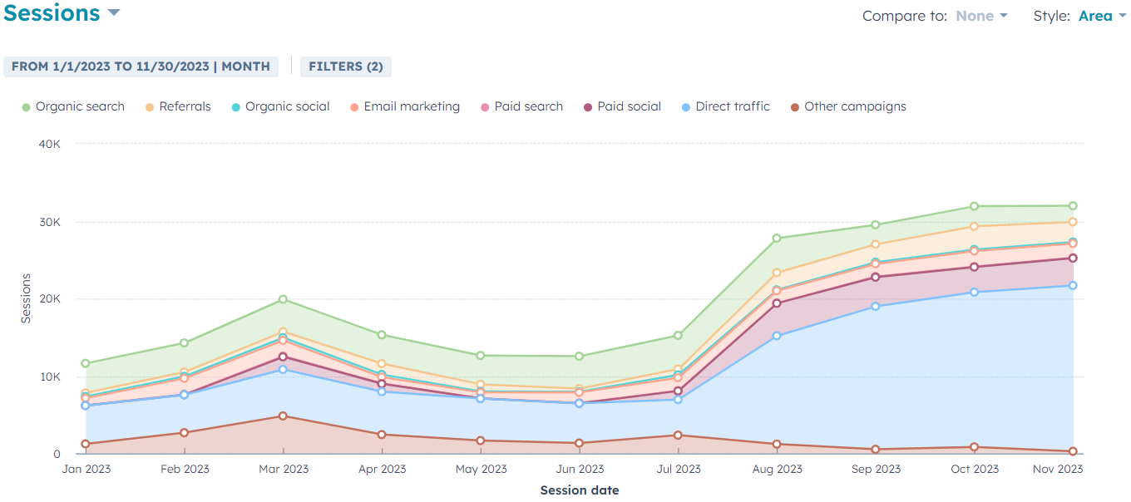Viewport: 1131px width, 502px height.
Task: Select Paid social point at Sep 2023
Action: 876,277
